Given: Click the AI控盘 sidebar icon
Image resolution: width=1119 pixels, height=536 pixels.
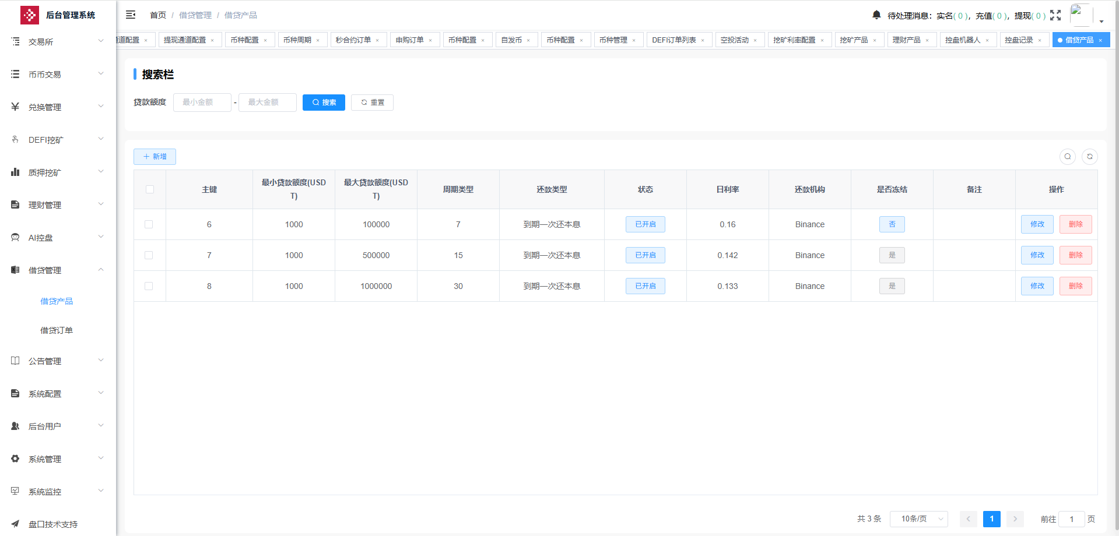Looking at the screenshot, I should (15, 237).
